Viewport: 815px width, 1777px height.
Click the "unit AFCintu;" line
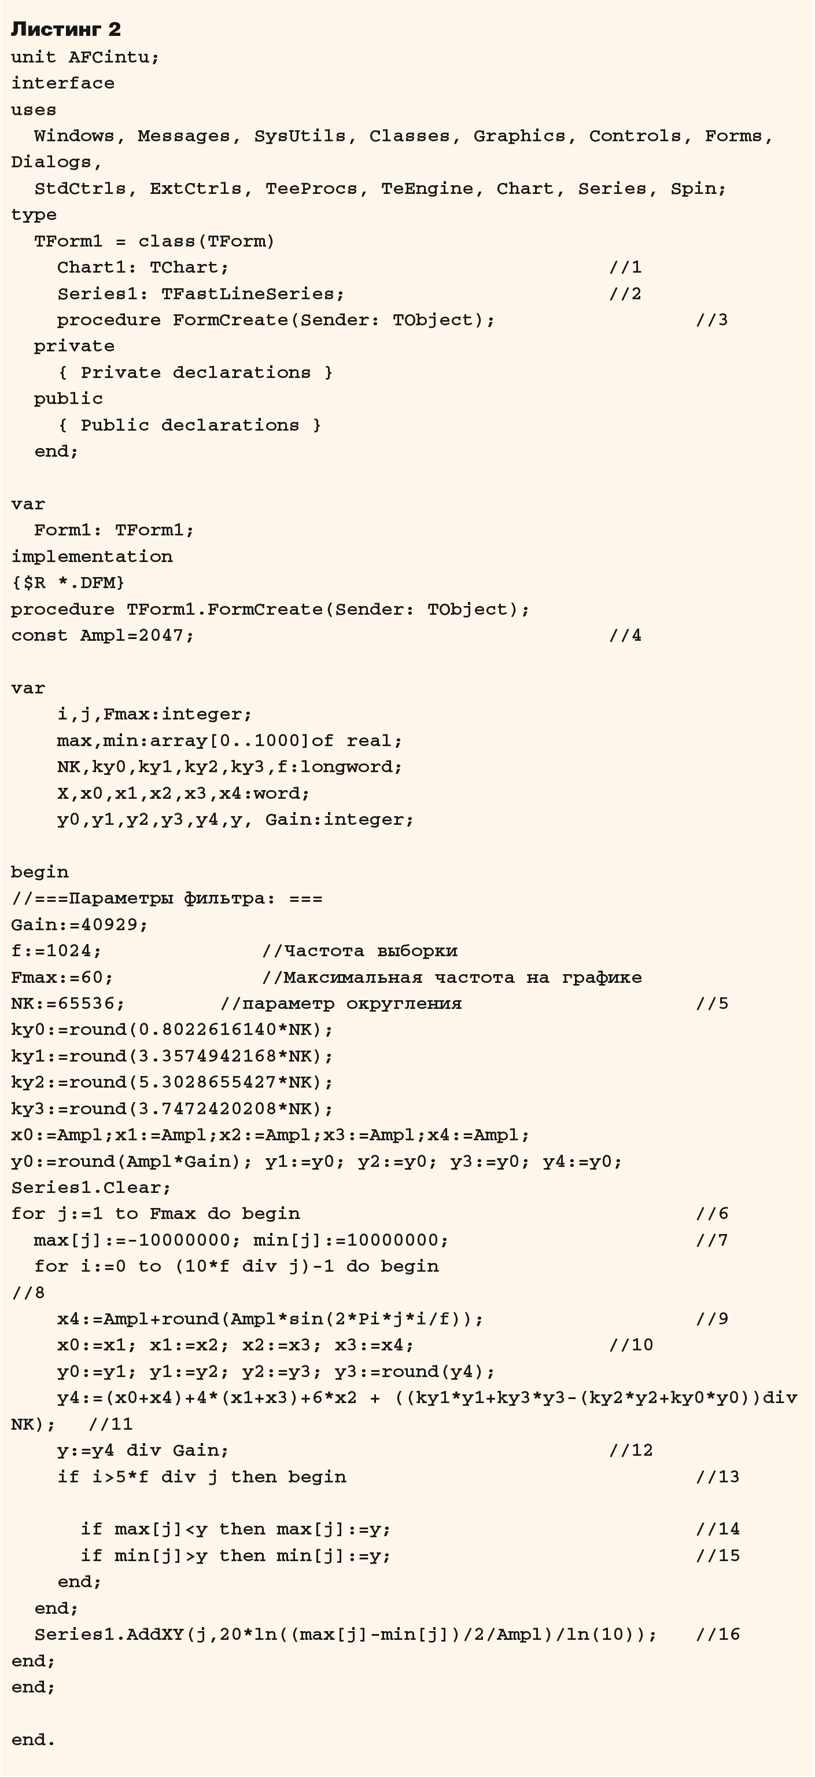click(85, 57)
